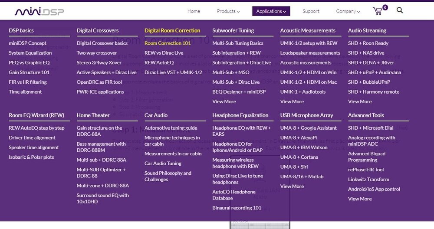Viewport: 434px width, 229px height.
Task: Expand the Company dropdown menu
Action: [348, 11]
